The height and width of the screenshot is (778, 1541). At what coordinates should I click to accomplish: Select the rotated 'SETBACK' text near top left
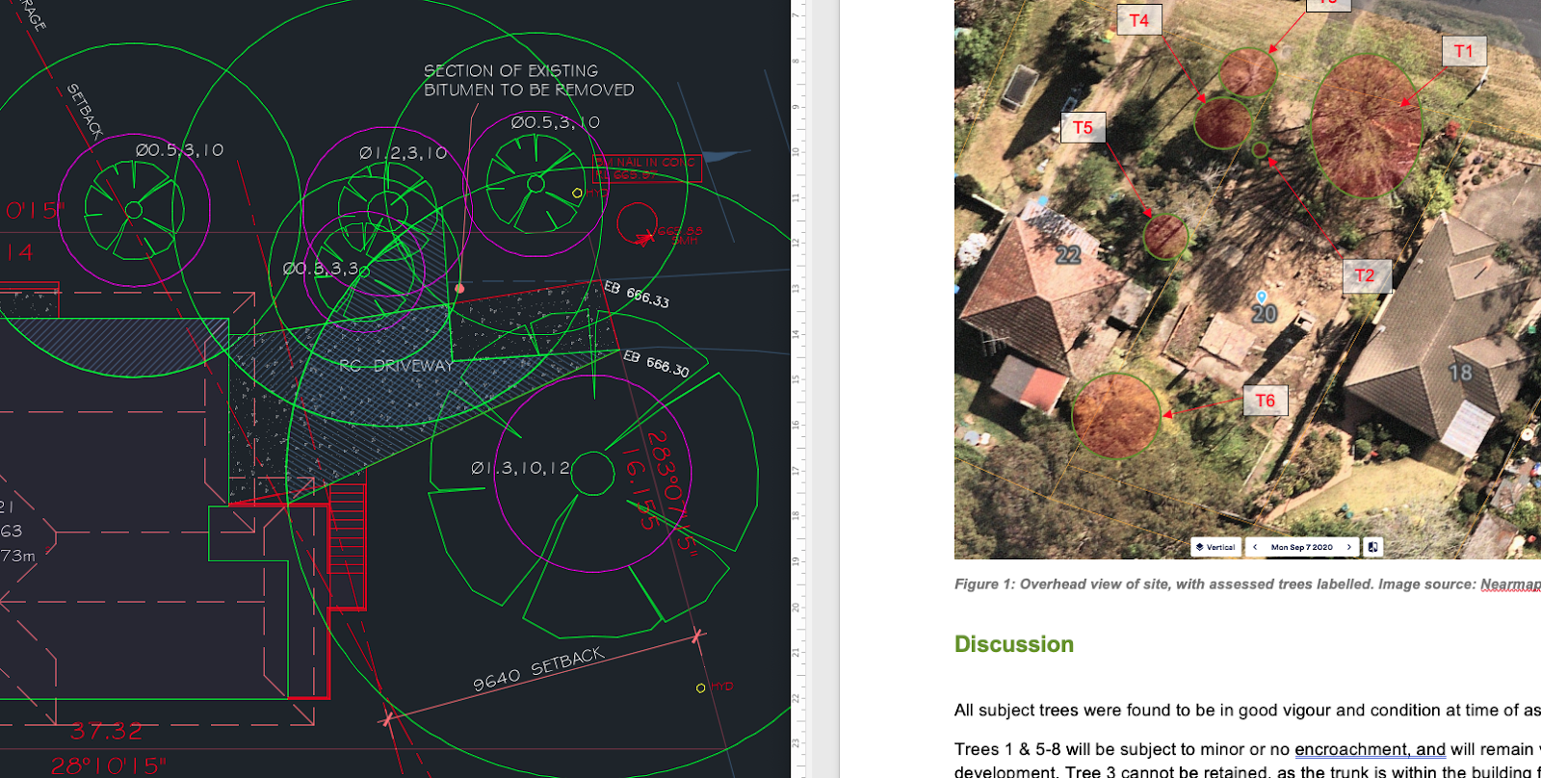click(85, 112)
